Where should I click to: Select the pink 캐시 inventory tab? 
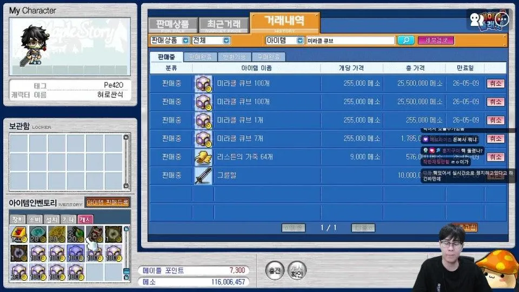[x=85, y=219]
